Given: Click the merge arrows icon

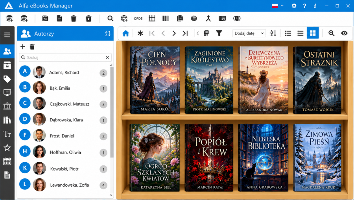Looking at the screenshot, I should click(208, 18).
